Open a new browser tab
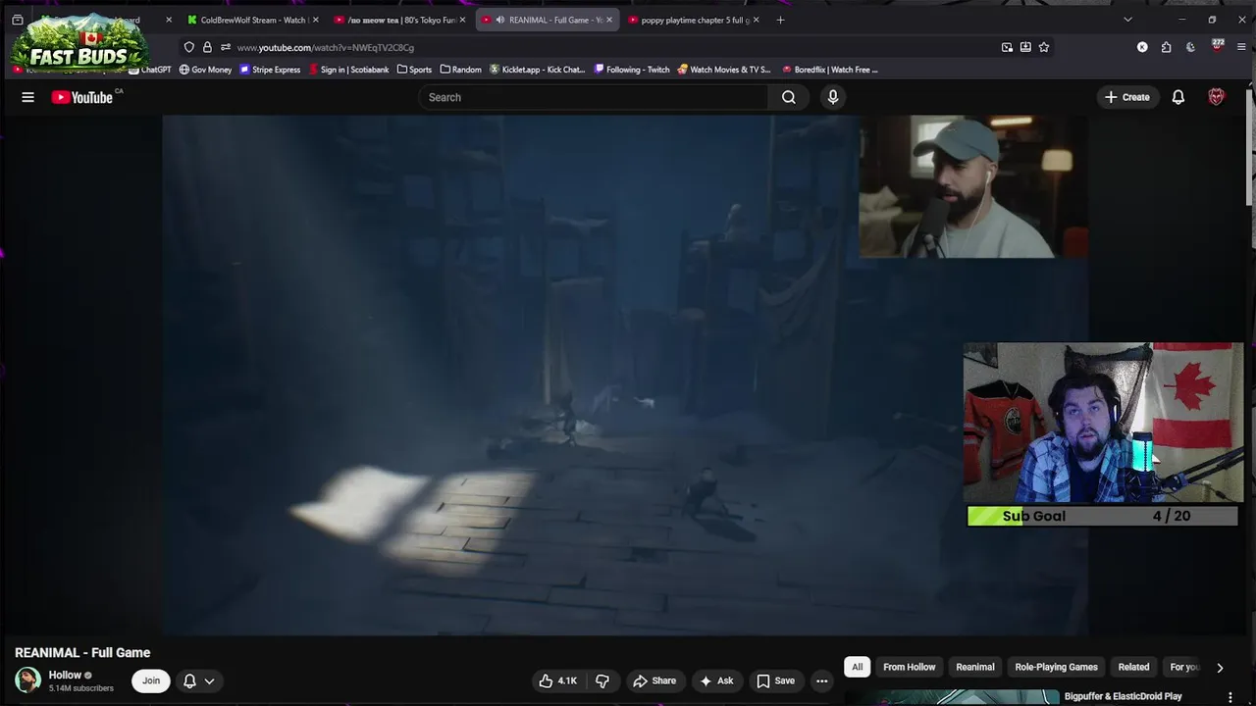 (x=780, y=20)
